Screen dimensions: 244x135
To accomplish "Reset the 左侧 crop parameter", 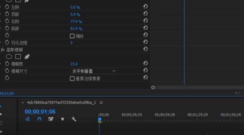I will [x=146, y=6].
